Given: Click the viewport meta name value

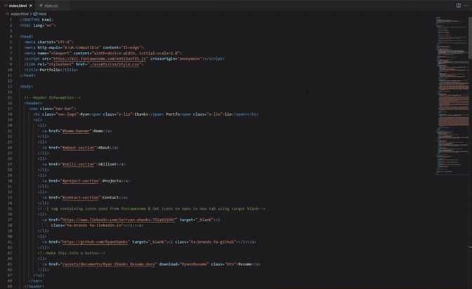Looking at the screenshot, I should point(60,53).
